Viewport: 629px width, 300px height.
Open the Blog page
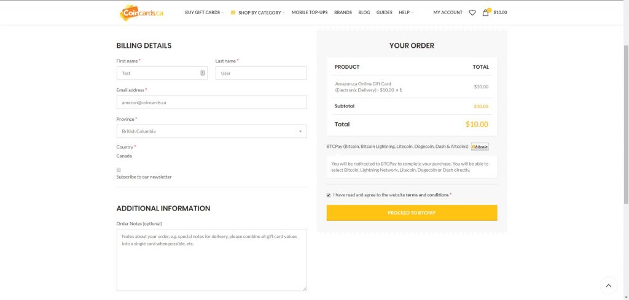click(364, 12)
